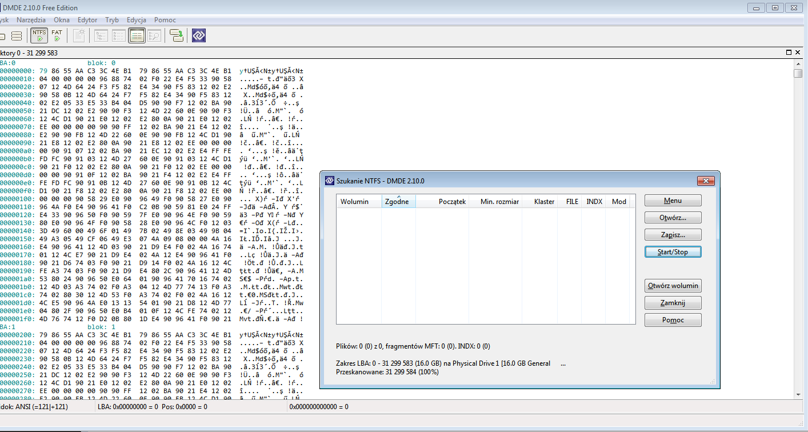Open the Okna menu
This screenshot has height=432, width=808.
(x=62, y=20)
